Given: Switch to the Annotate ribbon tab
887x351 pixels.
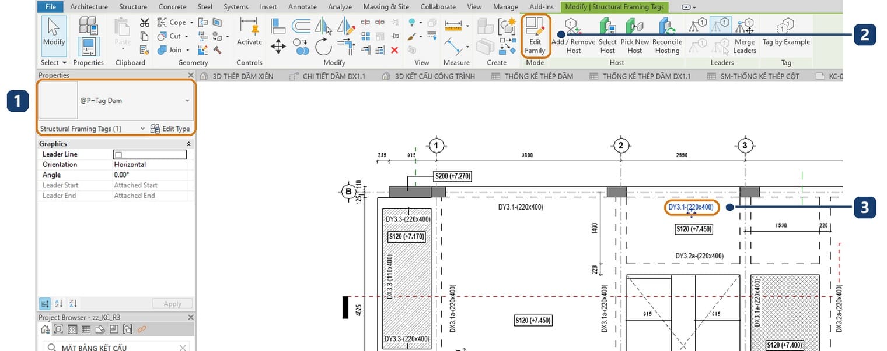Looking at the screenshot, I should 302,7.
